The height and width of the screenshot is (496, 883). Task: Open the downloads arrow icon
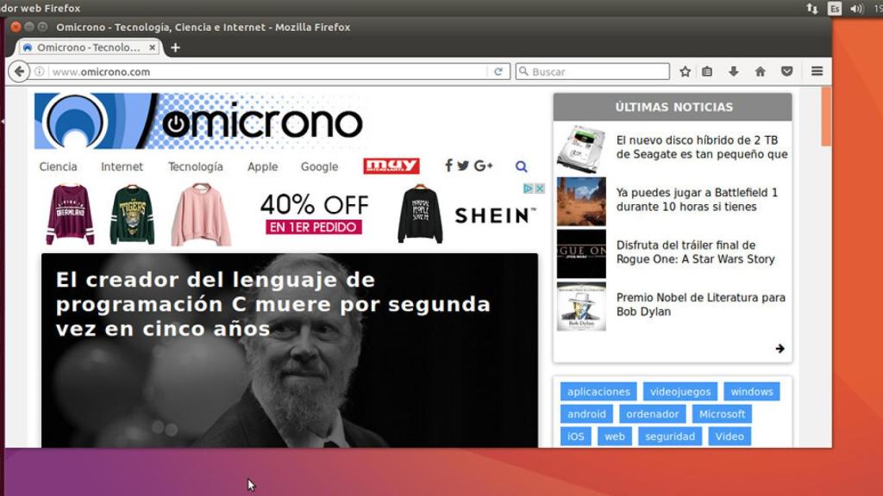(x=734, y=71)
